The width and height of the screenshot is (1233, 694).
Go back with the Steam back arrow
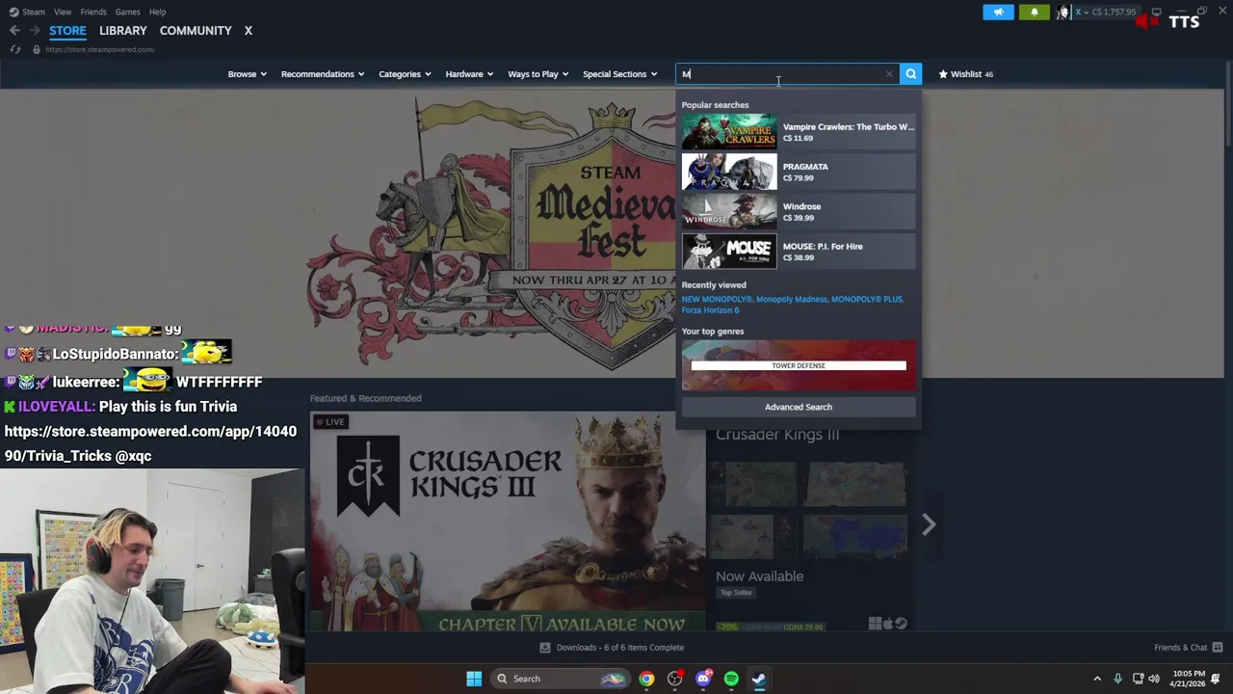click(14, 31)
